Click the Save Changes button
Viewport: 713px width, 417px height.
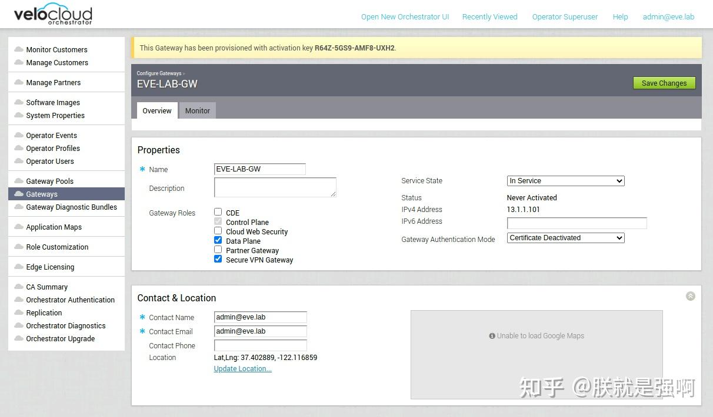(x=664, y=83)
